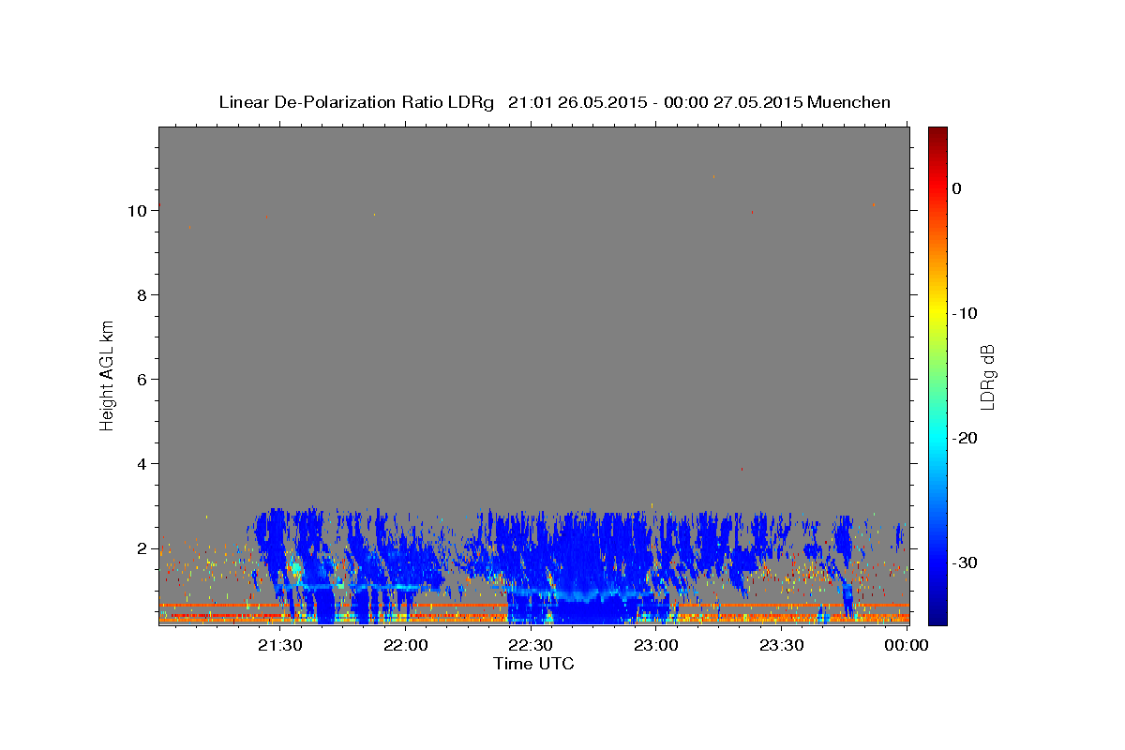
Task: Click the 'Muenchen' location in the title
Action: 849,102
